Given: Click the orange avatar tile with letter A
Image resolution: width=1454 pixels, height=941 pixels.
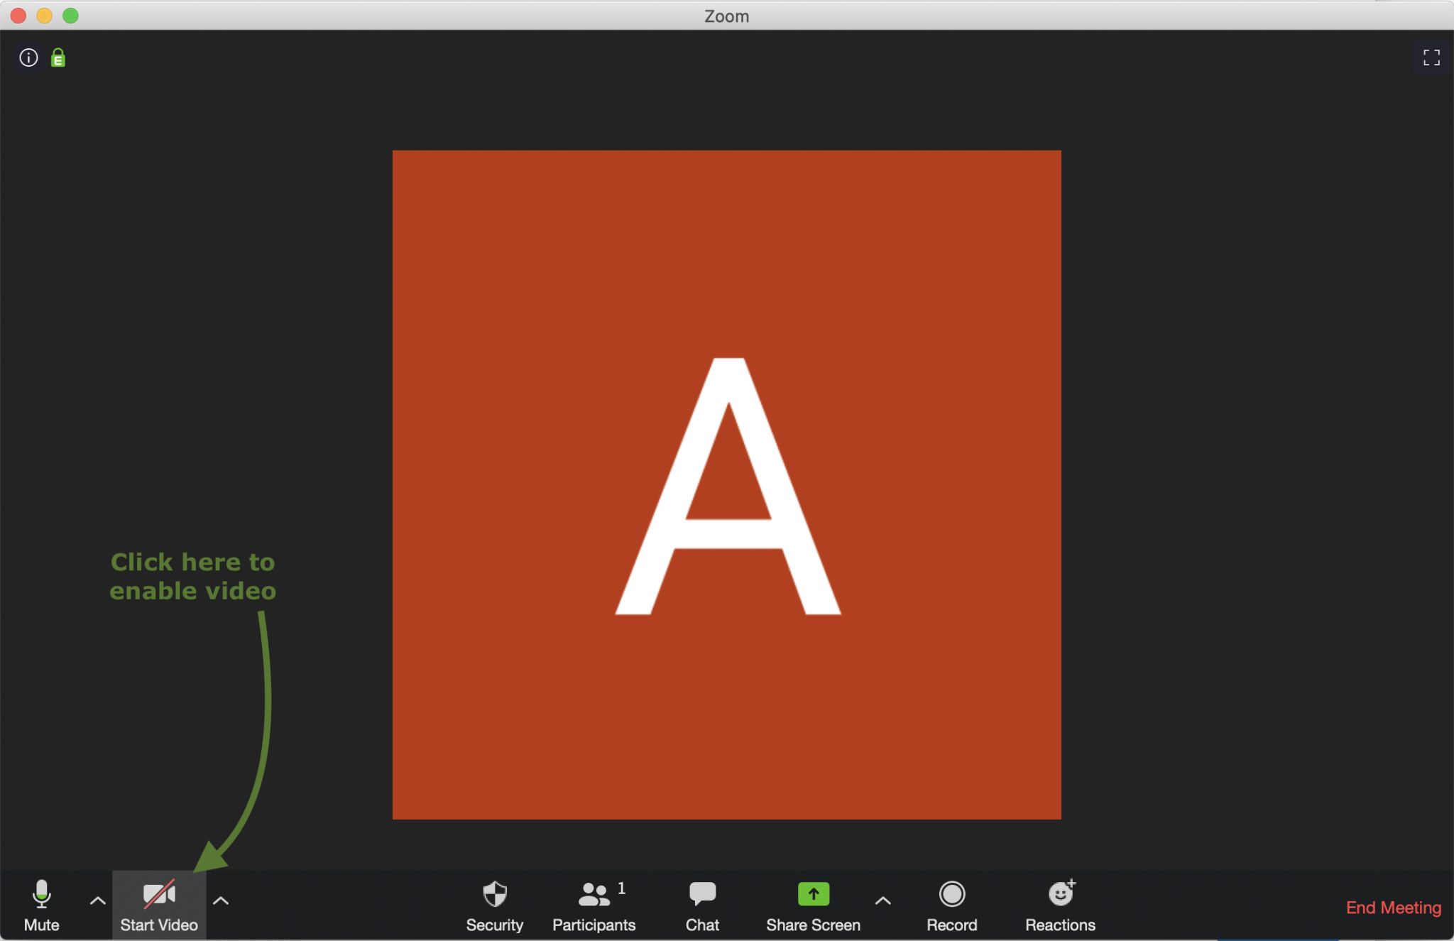Looking at the screenshot, I should coord(726,484).
